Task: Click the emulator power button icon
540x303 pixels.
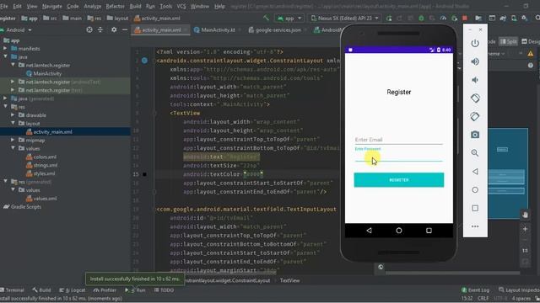Action: tap(475, 43)
